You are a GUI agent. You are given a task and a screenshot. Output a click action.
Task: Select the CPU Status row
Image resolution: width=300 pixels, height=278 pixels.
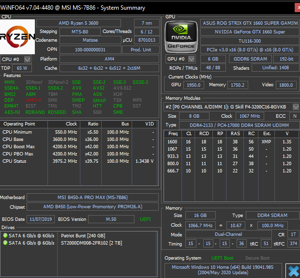pyautogui.click(x=79, y=161)
